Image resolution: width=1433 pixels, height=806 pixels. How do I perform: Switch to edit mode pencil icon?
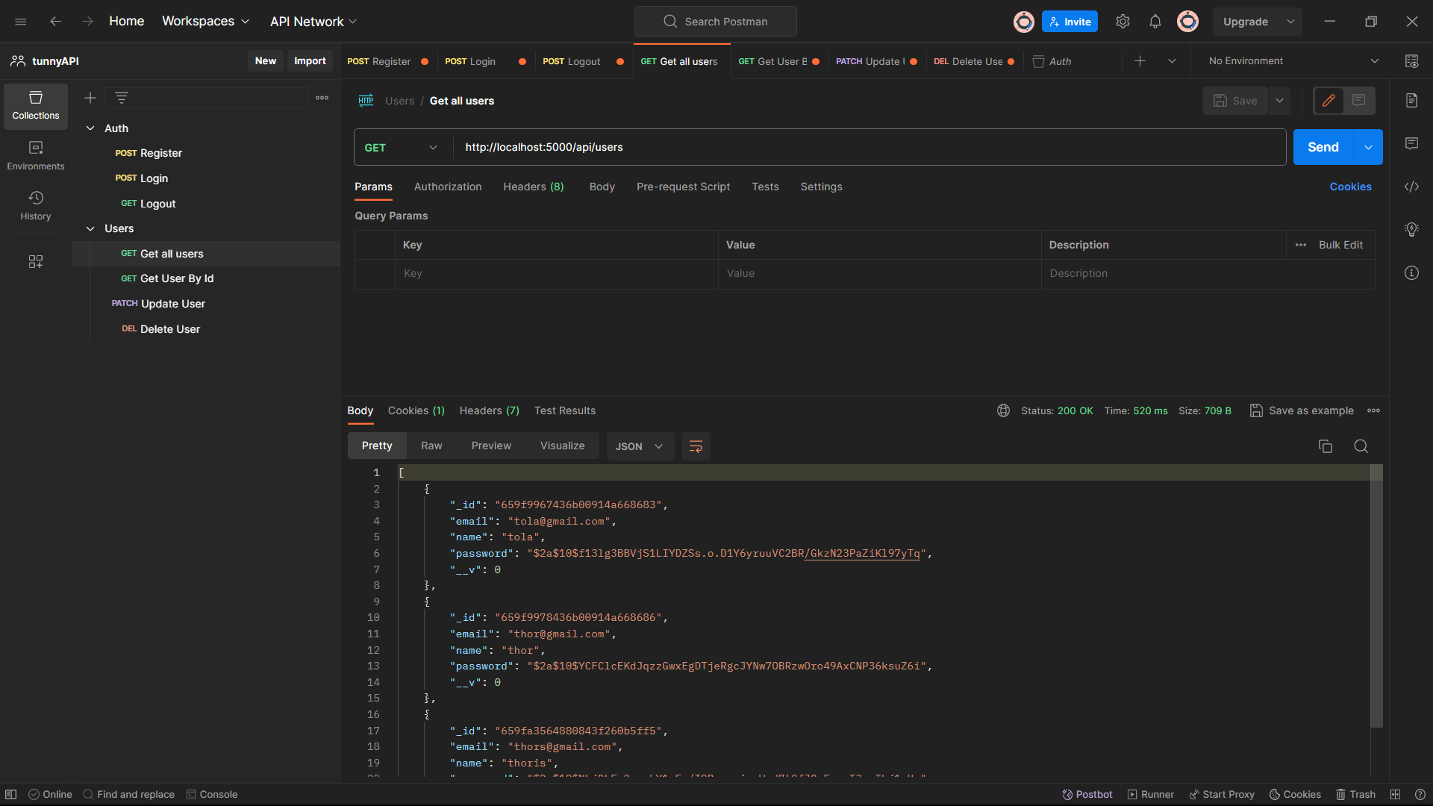1329,101
